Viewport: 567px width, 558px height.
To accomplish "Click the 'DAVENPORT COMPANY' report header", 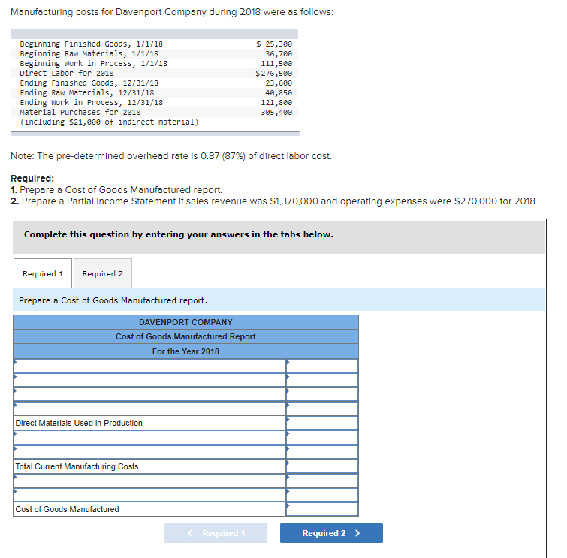I will pos(185,322).
